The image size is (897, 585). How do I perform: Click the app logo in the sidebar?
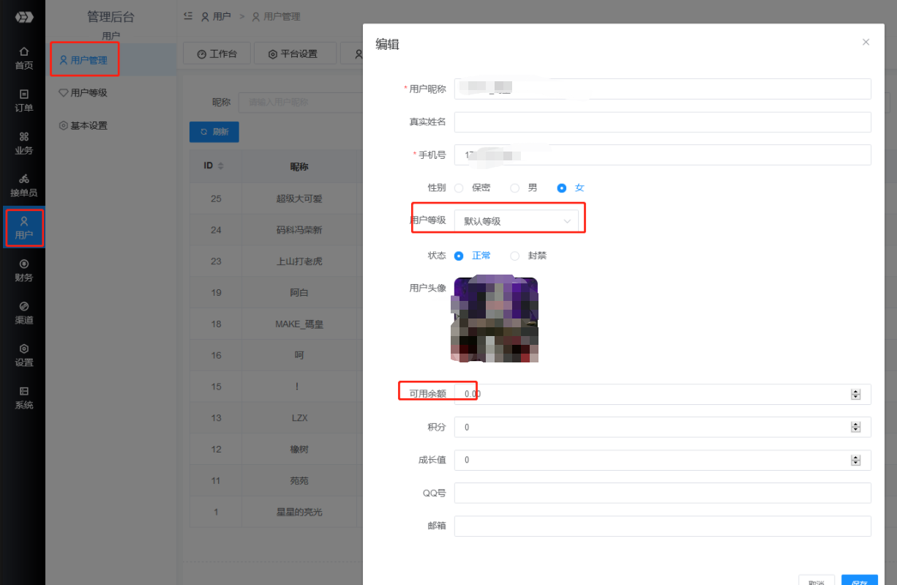pos(23,17)
